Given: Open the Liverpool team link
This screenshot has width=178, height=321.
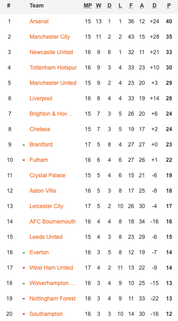Looking at the screenshot, I should (41, 98).
